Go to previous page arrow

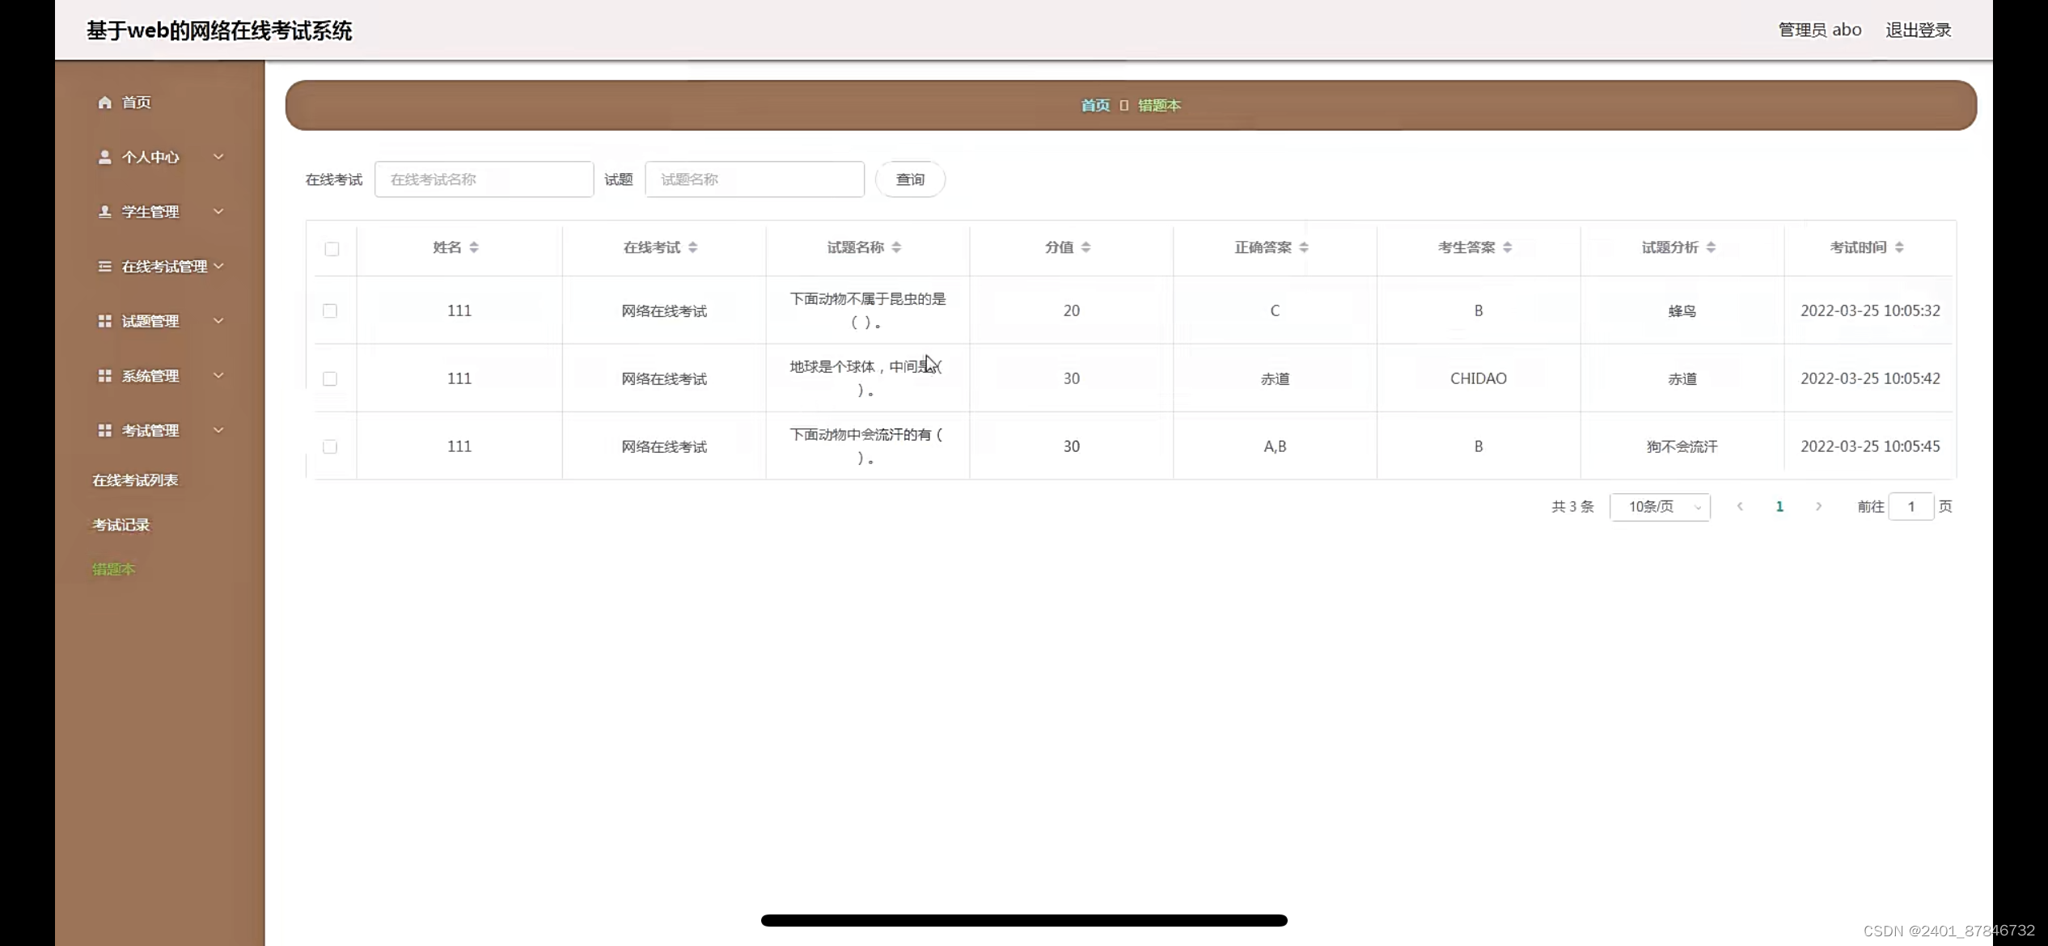tap(1740, 506)
